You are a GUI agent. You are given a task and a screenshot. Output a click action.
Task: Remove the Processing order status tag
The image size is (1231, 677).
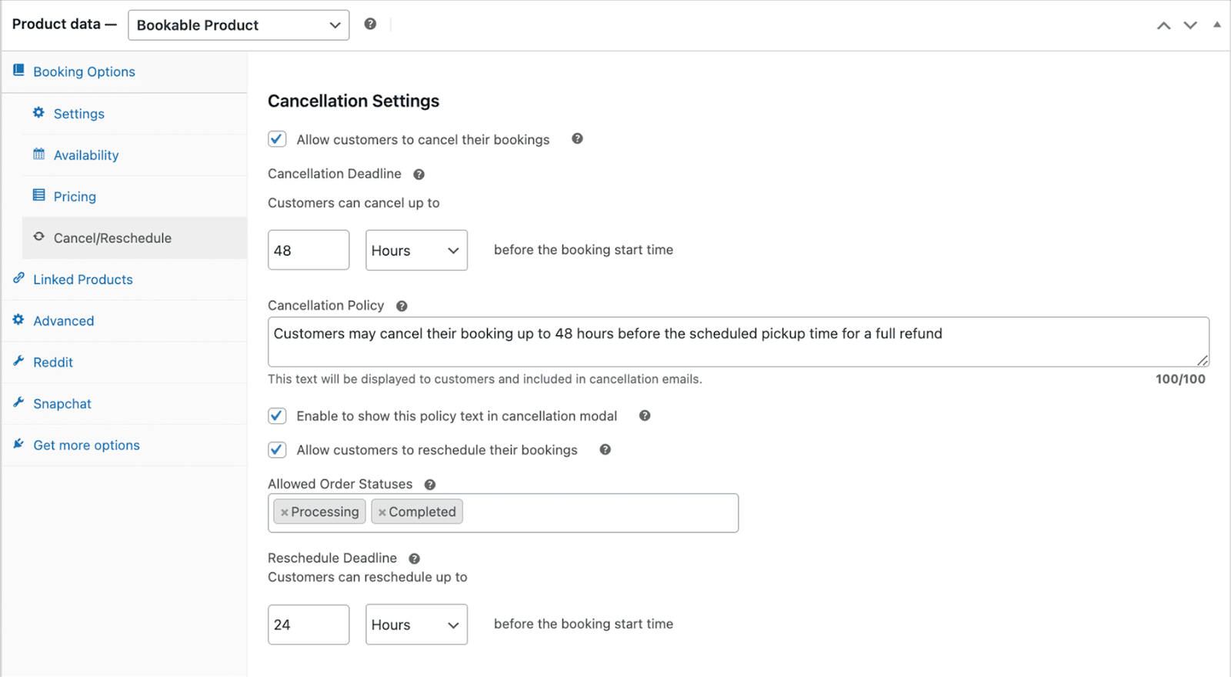(285, 512)
